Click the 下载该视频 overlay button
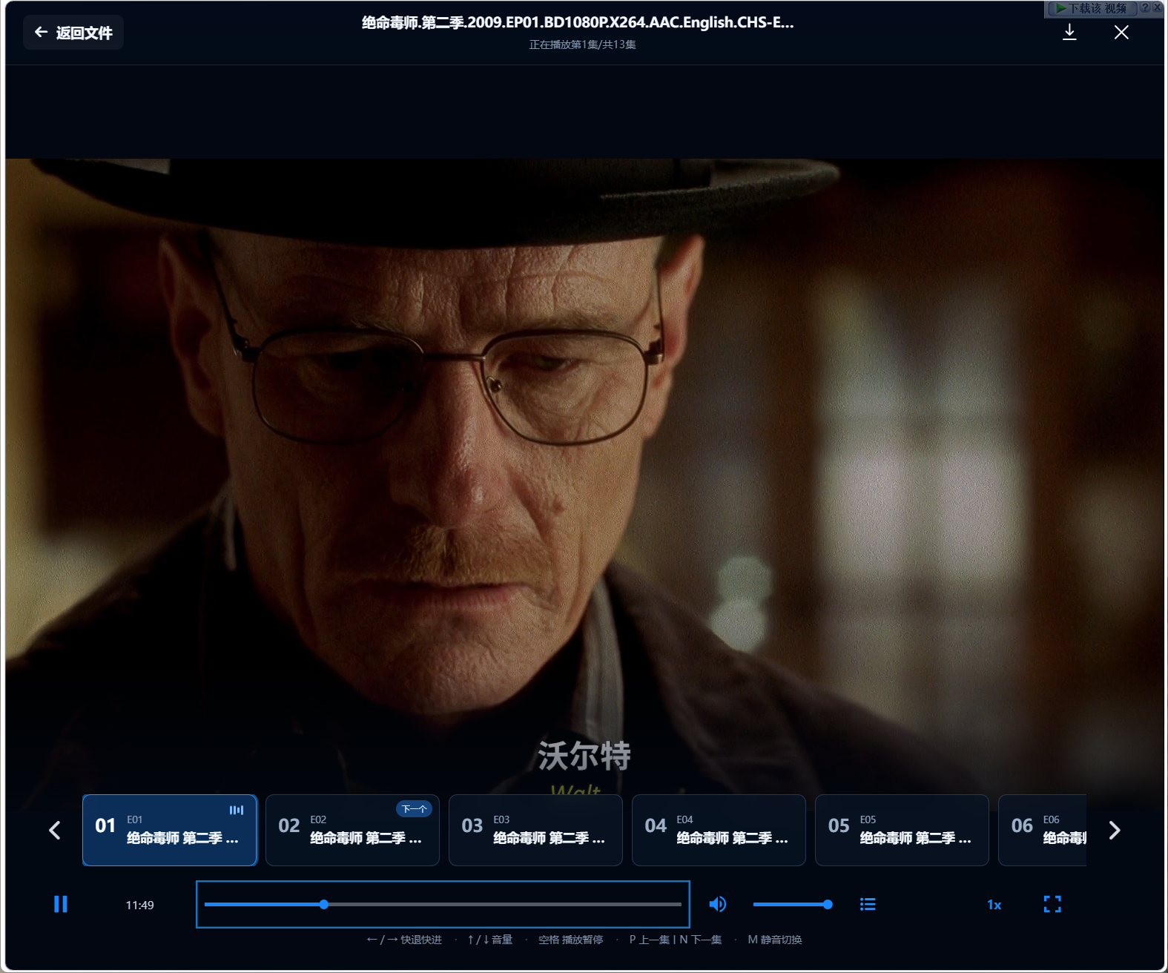 [1091, 8]
